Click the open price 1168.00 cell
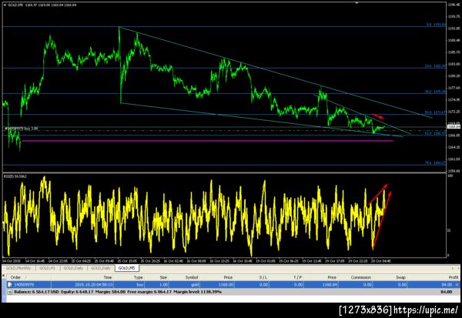This screenshot has width=462, height=318. click(226, 285)
